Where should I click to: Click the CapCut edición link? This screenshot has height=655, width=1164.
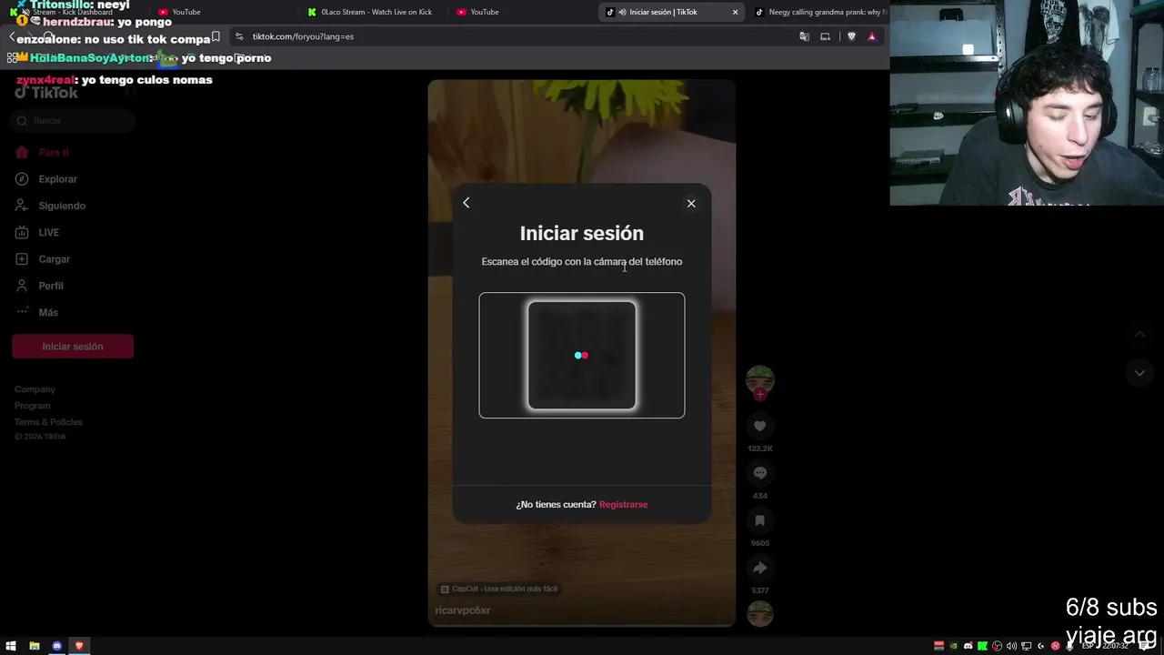point(499,589)
